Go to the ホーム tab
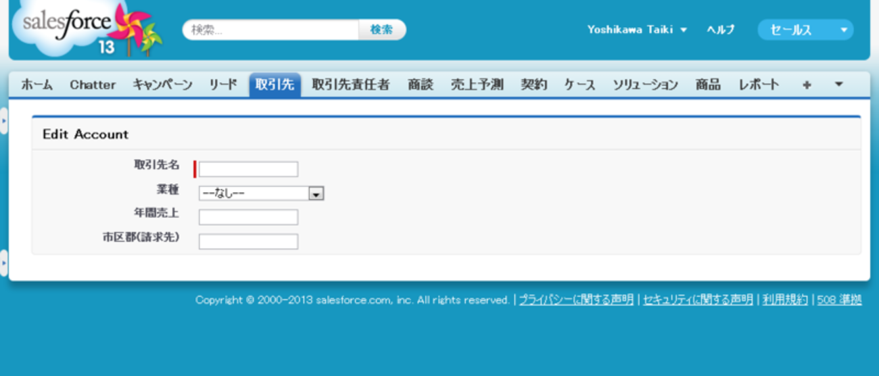879x376 pixels. pyautogui.click(x=37, y=85)
